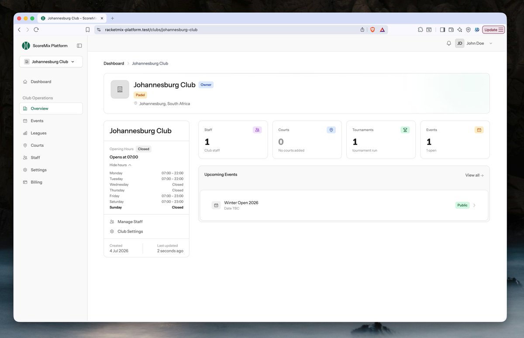Click the ScoreMix Platform logo icon
Viewport: 524px width, 338px height.
click(x=26, y=45)
